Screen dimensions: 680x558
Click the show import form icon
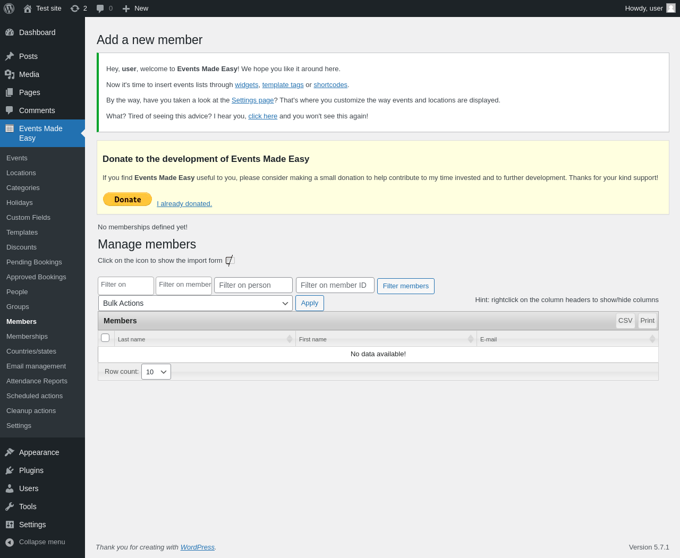pyautogui.click(x=229, y=260)
